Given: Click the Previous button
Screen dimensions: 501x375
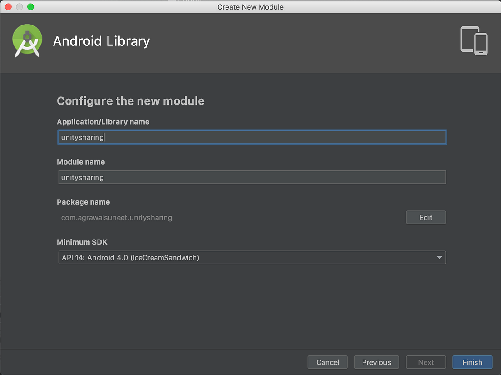Looking at the screenshot, I should coord(376,362).
